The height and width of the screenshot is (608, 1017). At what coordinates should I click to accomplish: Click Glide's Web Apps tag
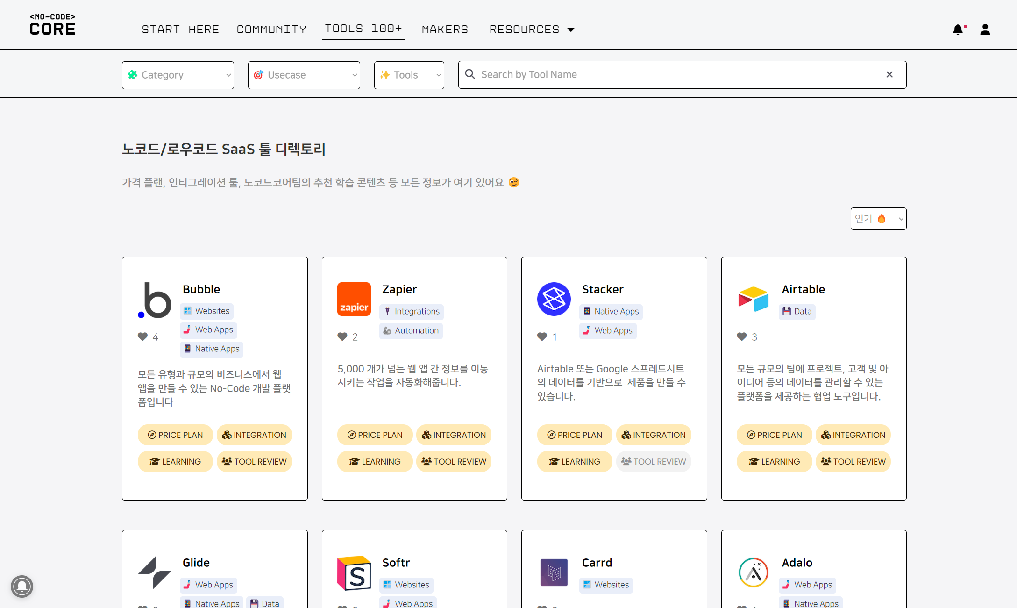point(208,585)
